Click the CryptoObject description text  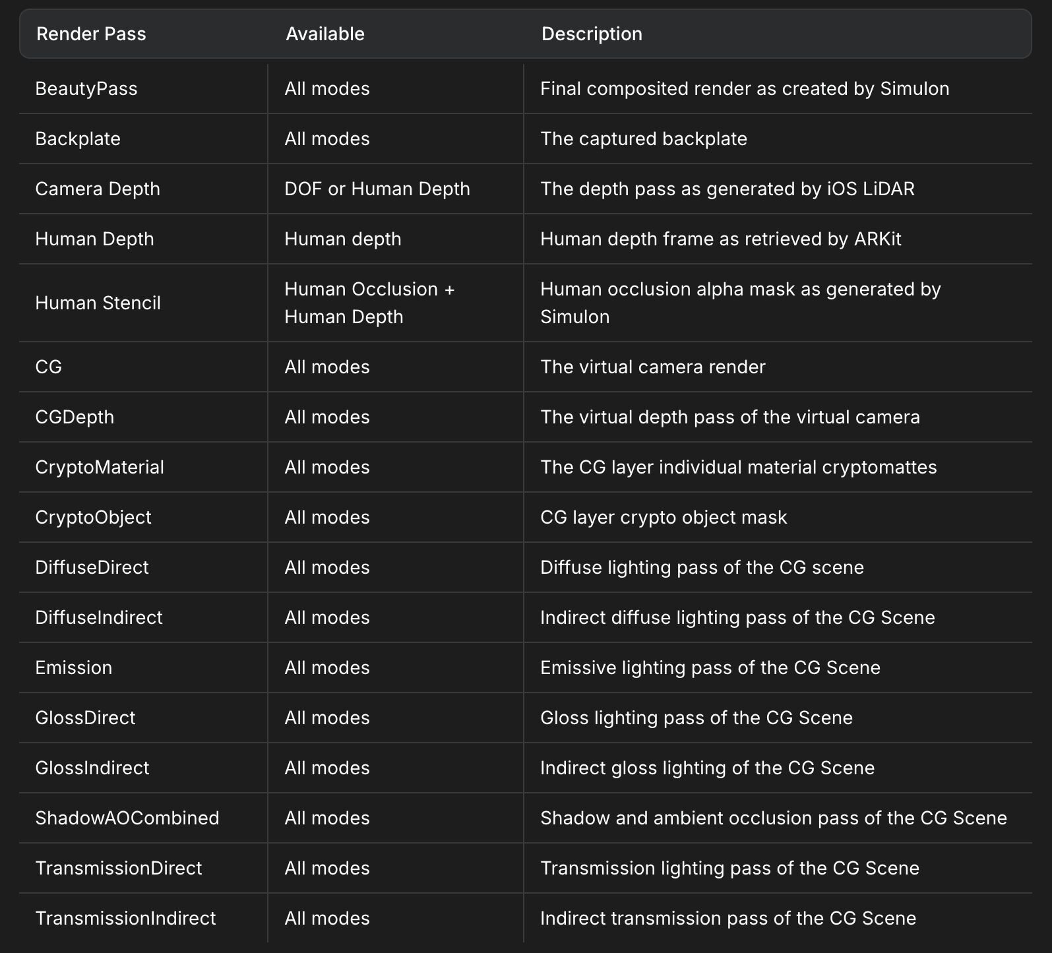tap(664, 518)
